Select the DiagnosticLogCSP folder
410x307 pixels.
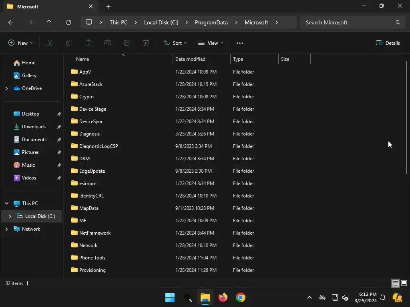click(98, 146)
